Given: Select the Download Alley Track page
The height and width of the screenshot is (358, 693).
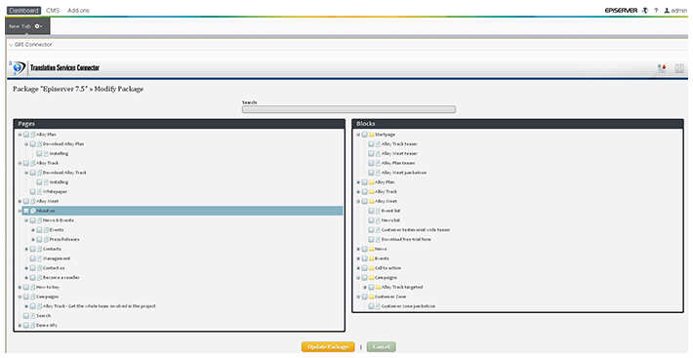Looking at the screenshot, I should 64,173.
